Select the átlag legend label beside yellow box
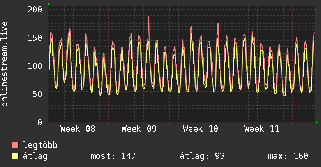 35,156
